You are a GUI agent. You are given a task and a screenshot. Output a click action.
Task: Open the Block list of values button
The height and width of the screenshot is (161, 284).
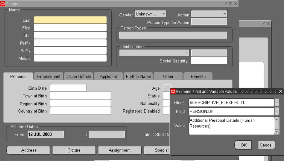[x=277, y=102]
